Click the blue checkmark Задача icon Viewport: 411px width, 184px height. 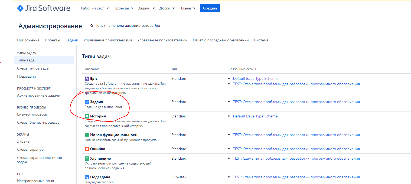pyautogui.click(x=87, y=102)
